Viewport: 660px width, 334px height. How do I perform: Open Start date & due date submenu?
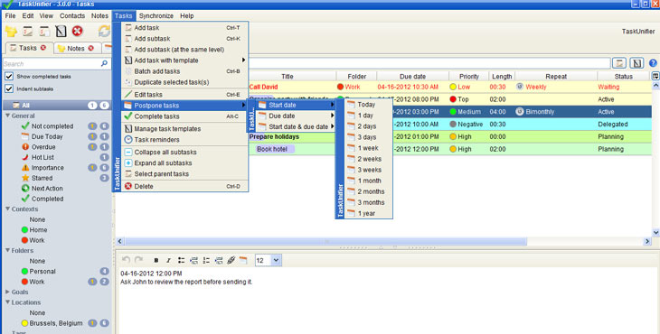(296, 126)
